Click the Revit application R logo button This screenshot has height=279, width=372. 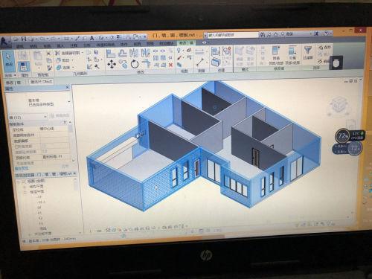tap(5, 42)
